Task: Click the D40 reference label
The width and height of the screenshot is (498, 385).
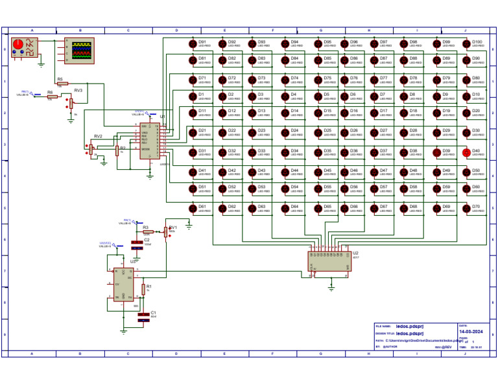Action: click(x=476, y=151)
